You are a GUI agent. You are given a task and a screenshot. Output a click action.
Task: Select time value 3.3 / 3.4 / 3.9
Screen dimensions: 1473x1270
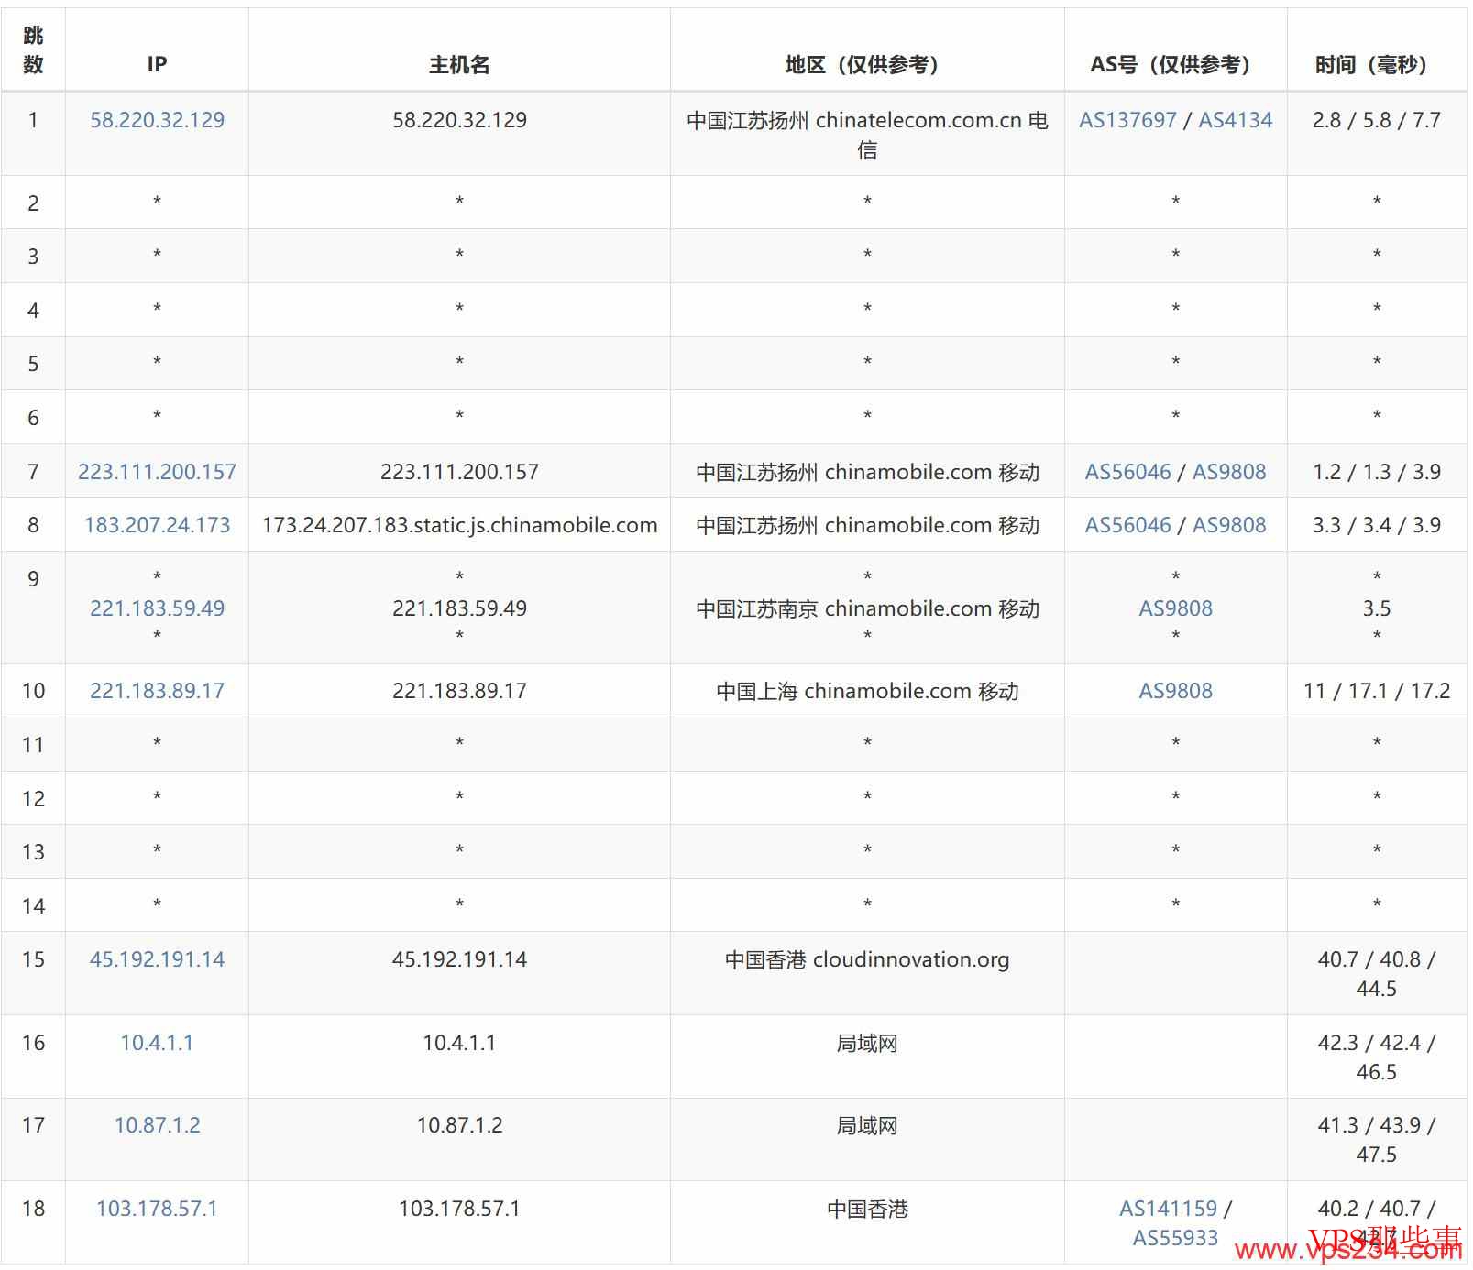coord(1377,525)
